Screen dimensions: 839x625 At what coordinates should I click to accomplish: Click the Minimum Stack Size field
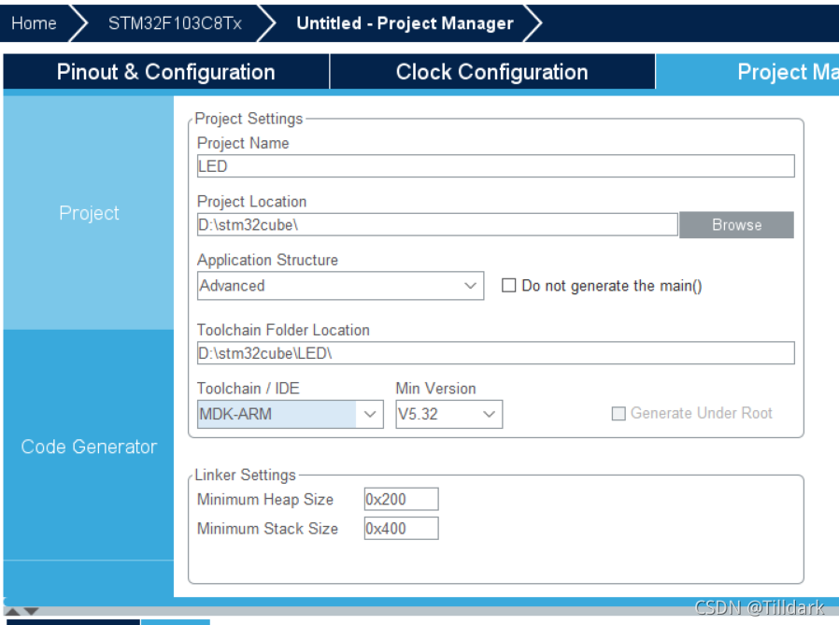400,529
